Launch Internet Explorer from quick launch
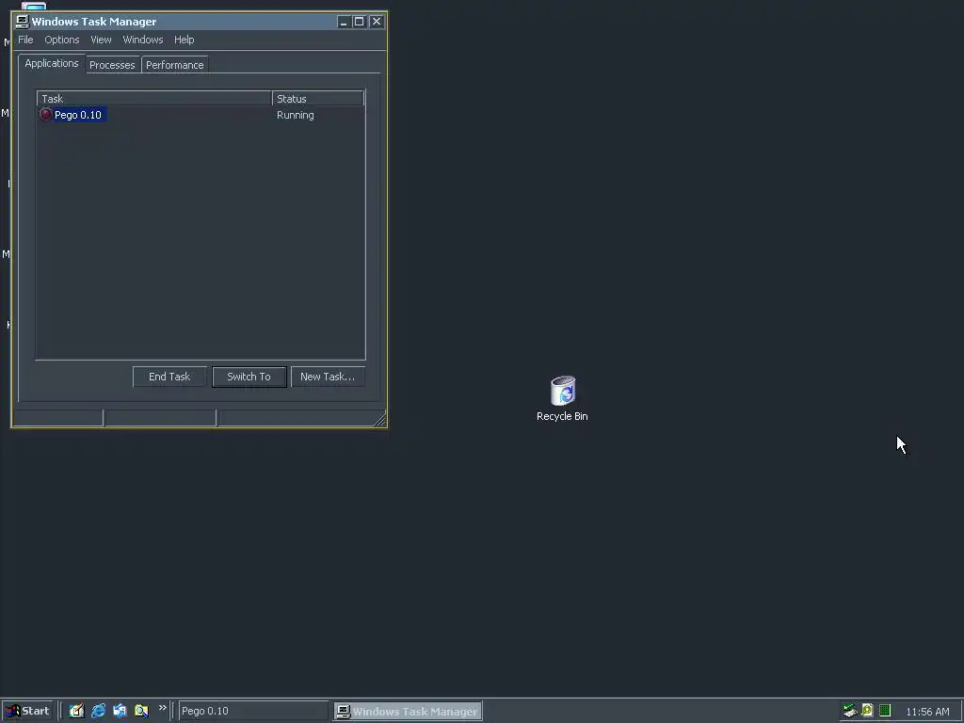 click(x=98, y=711)
